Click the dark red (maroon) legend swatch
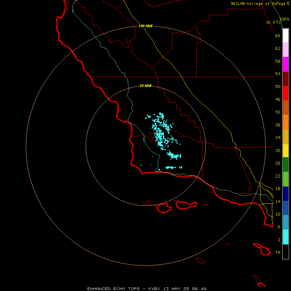The image size is (291, 291). (x=286, y=79)
